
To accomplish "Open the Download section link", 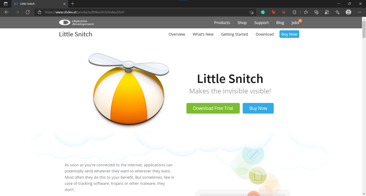I will (264, 34).
